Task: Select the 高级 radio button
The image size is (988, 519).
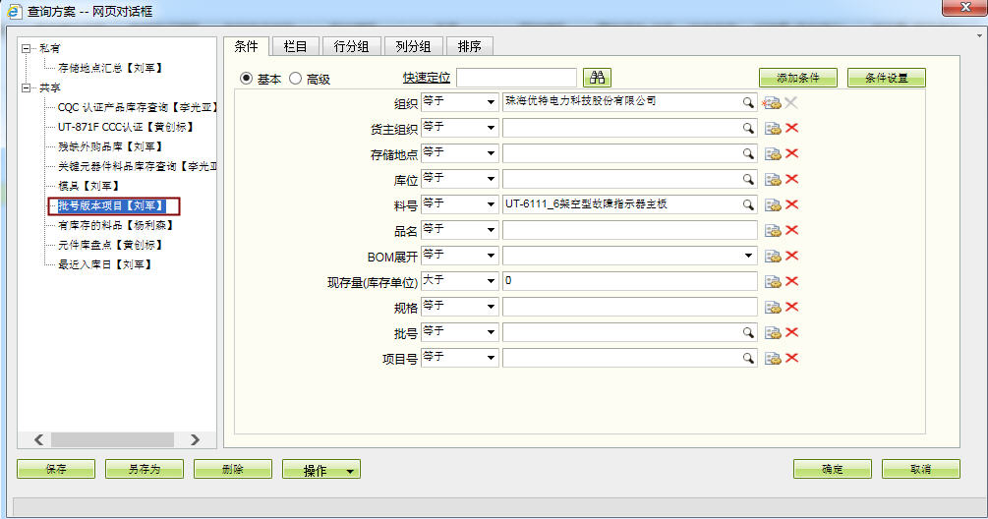Action: coord(296,78)
